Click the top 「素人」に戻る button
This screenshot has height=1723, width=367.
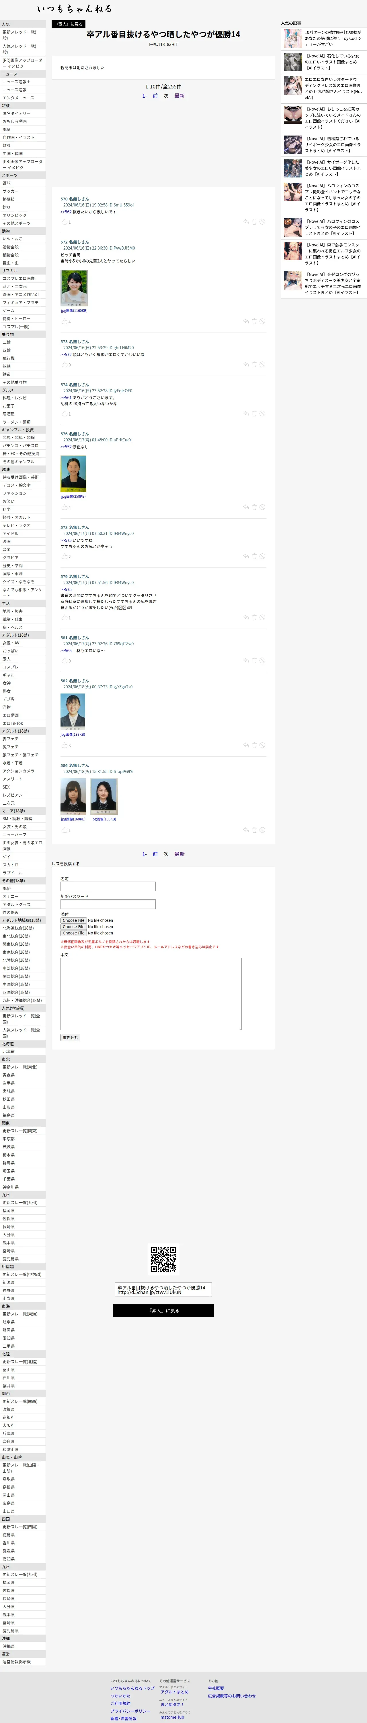pyautogui.click(x=69, y=24)
